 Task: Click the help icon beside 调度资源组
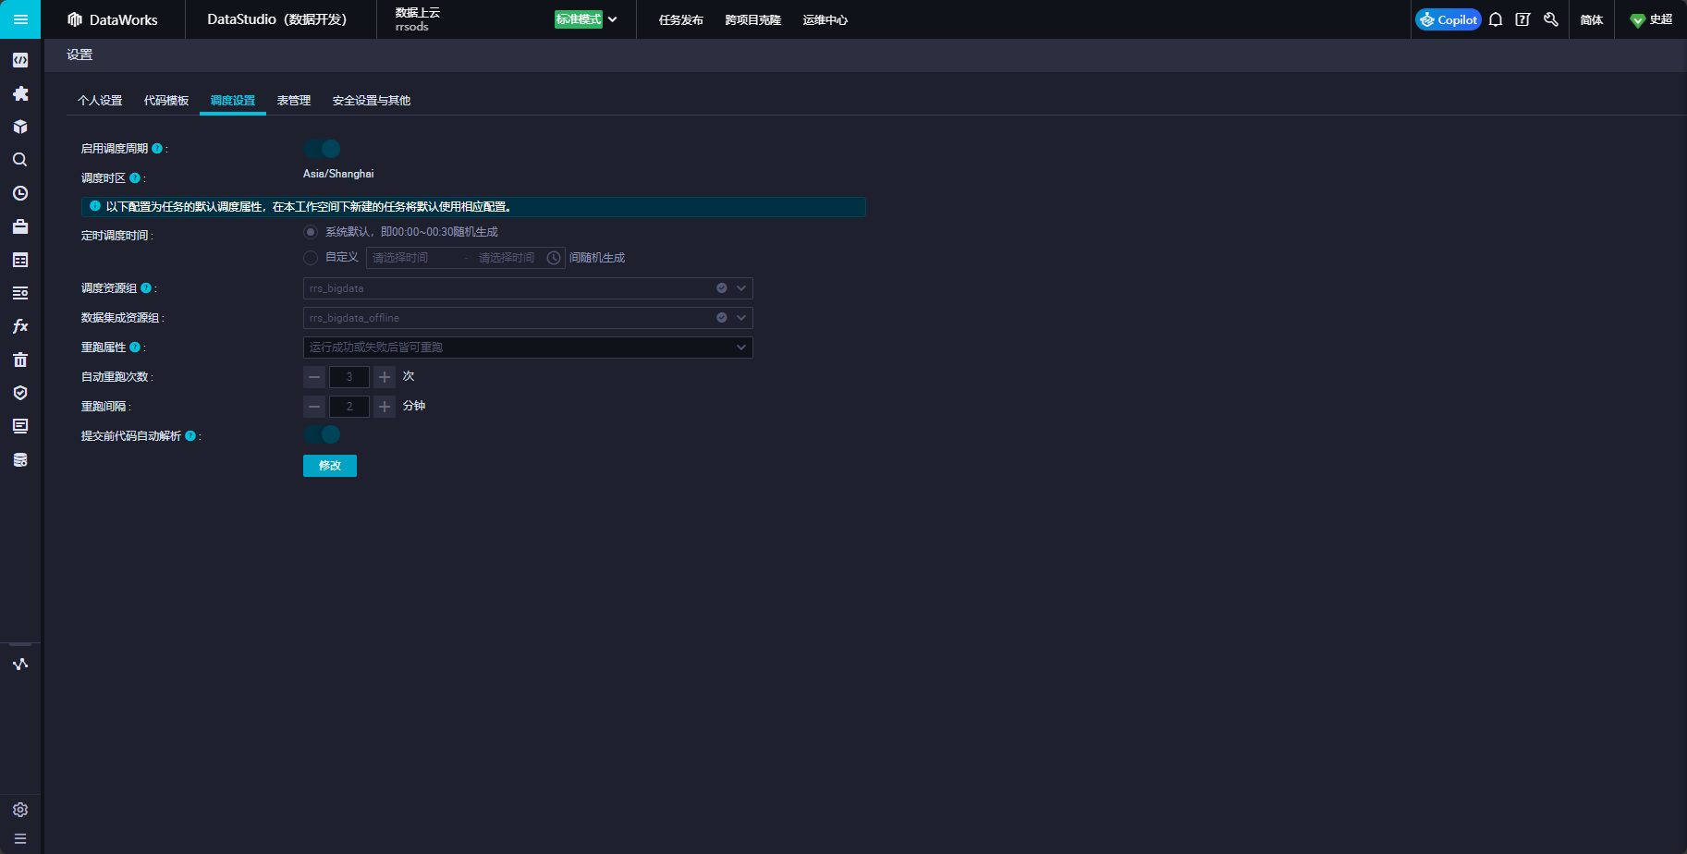pyautogui.click(x=146, y=288)
